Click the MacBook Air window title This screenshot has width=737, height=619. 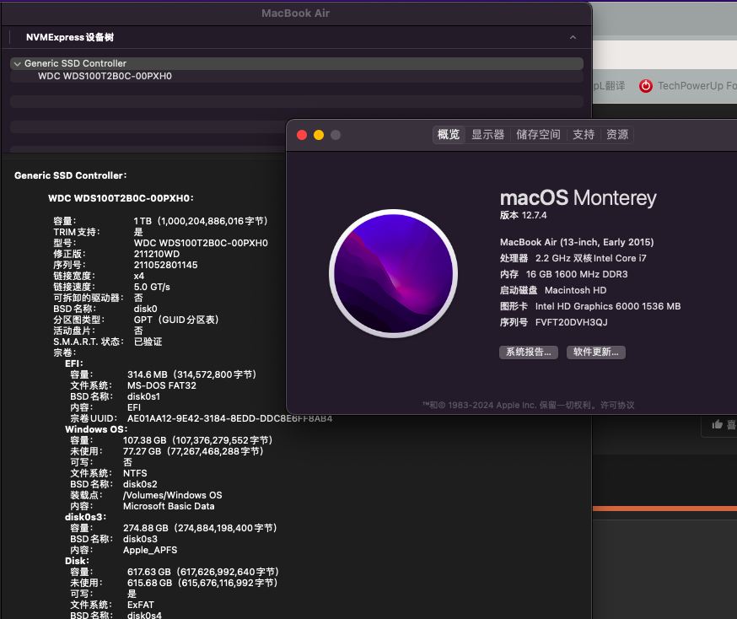point(296,13)
